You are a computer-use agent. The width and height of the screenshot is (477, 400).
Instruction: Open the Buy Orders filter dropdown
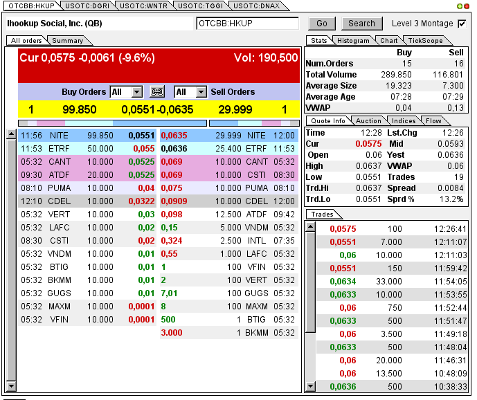[x=136, y=92]
